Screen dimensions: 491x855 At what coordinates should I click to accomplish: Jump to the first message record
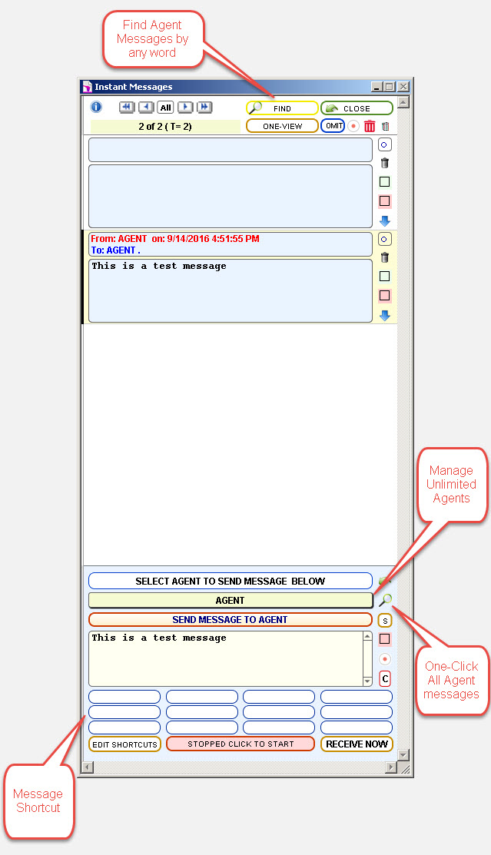(x=127, y=108)
